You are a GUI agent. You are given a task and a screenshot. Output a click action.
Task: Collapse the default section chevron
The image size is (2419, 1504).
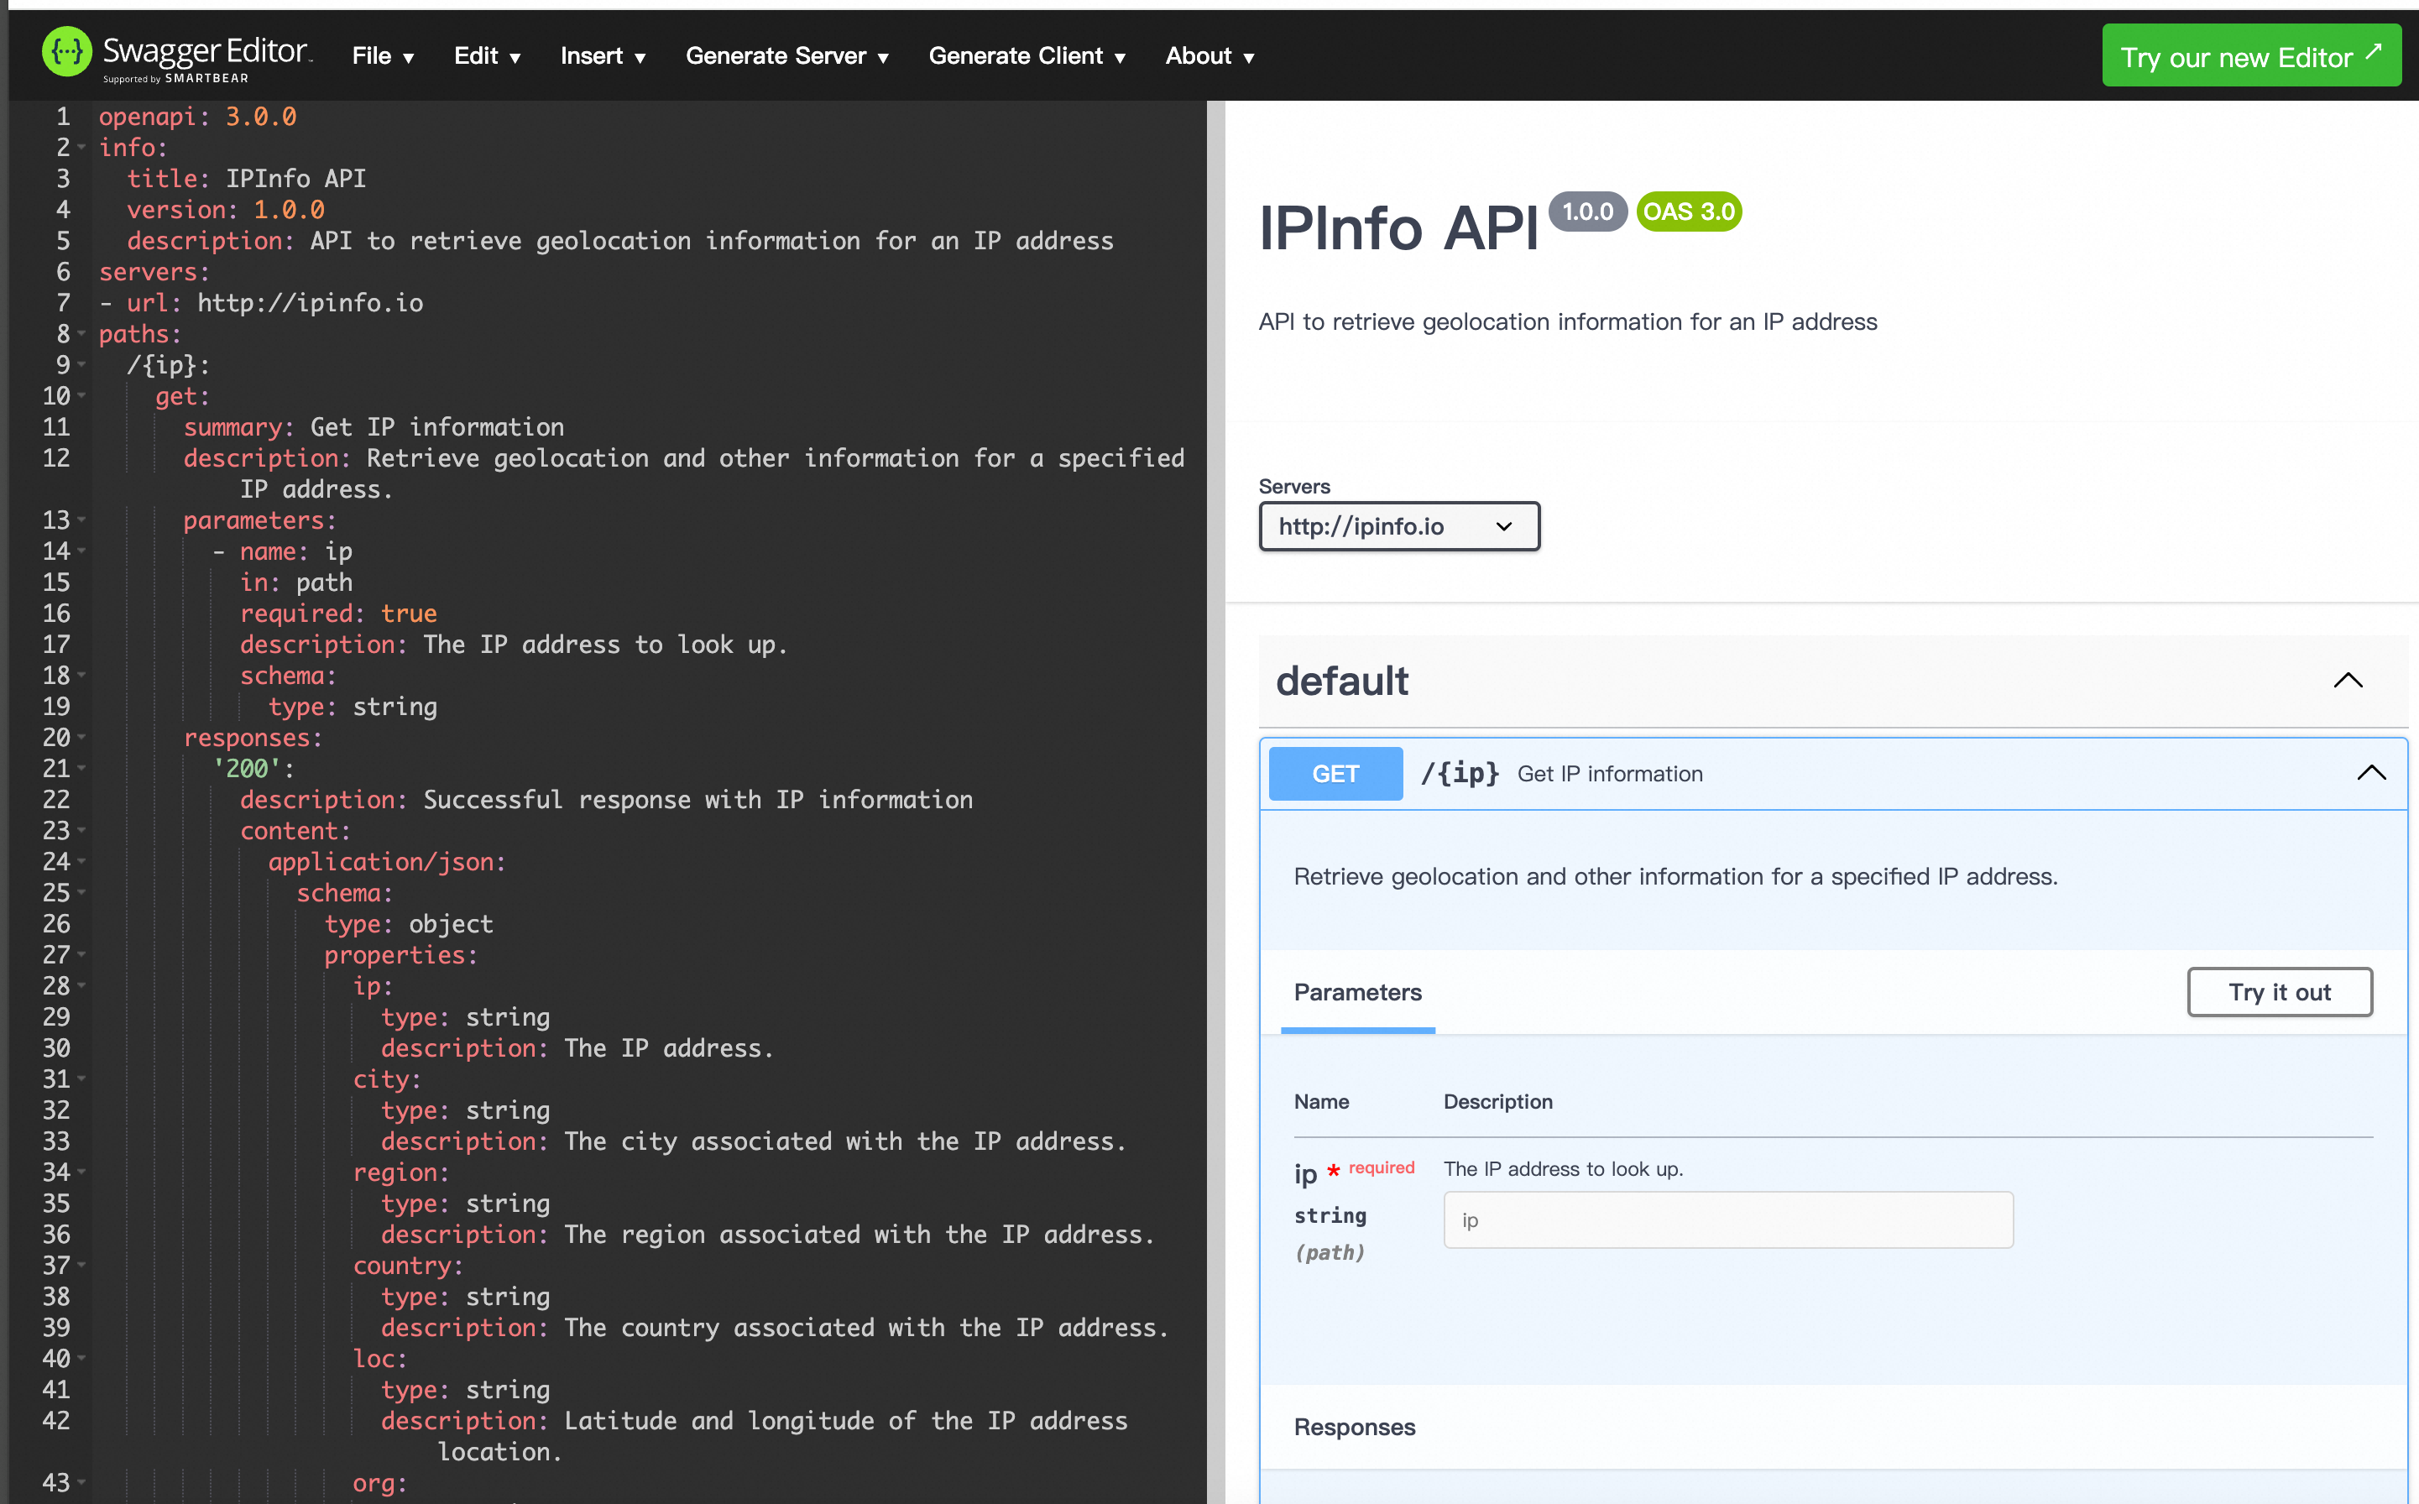pyautogui.click(x=2348, y=681)
